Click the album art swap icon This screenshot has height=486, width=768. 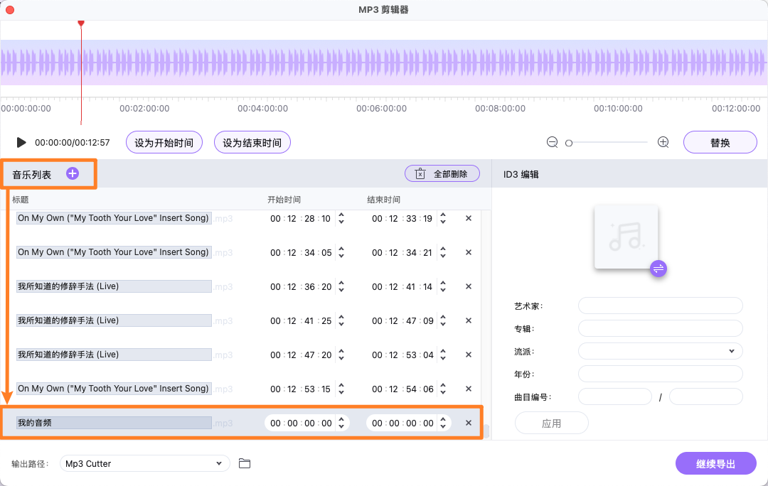[658, 269]
